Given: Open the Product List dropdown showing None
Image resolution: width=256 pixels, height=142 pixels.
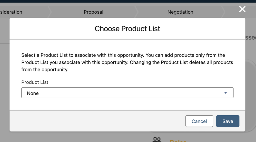Looking at the screenshot, I should [x=127, y=93].
